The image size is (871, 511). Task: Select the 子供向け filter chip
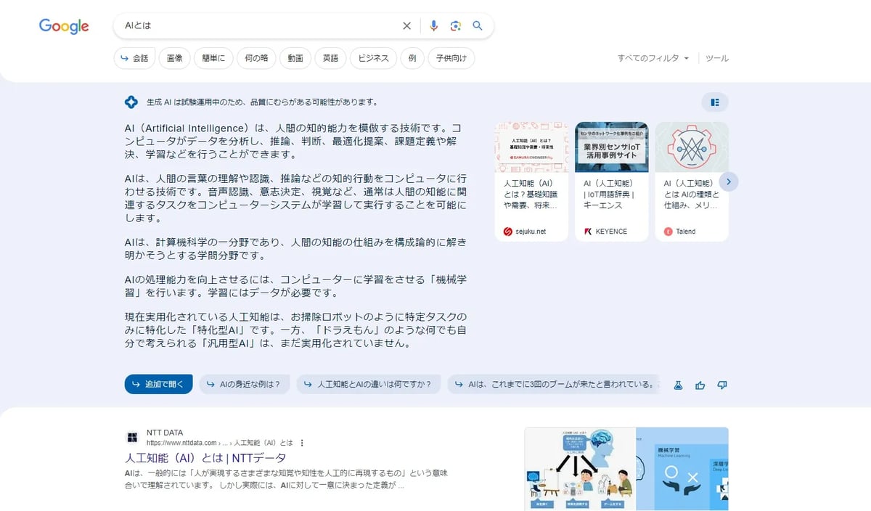451,58
